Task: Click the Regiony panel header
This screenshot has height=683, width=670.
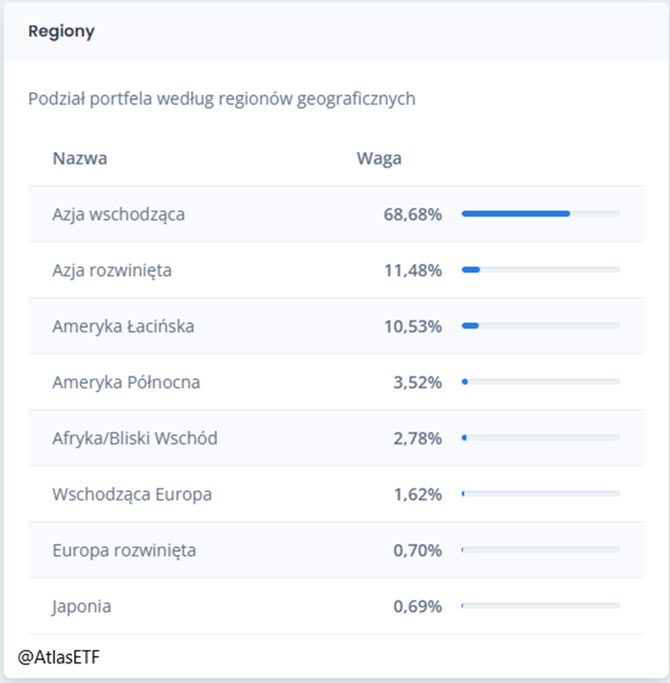Action: point(61,31)
